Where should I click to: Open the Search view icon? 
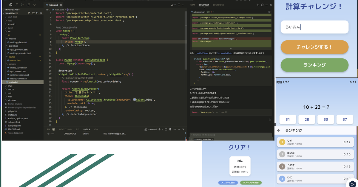[x=17, y=5]
